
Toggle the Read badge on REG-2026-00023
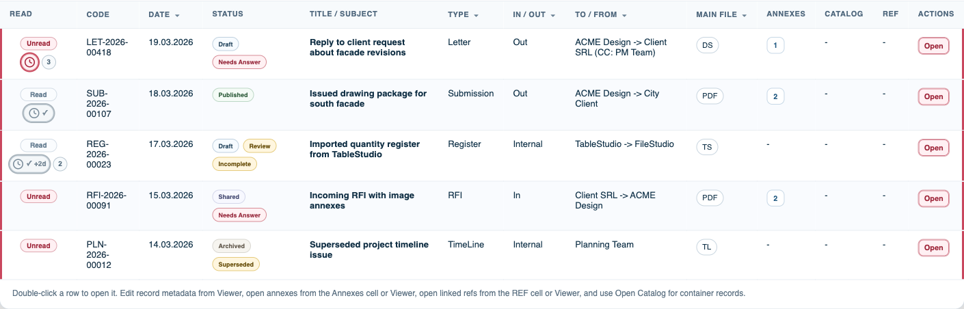click(38, 145)
